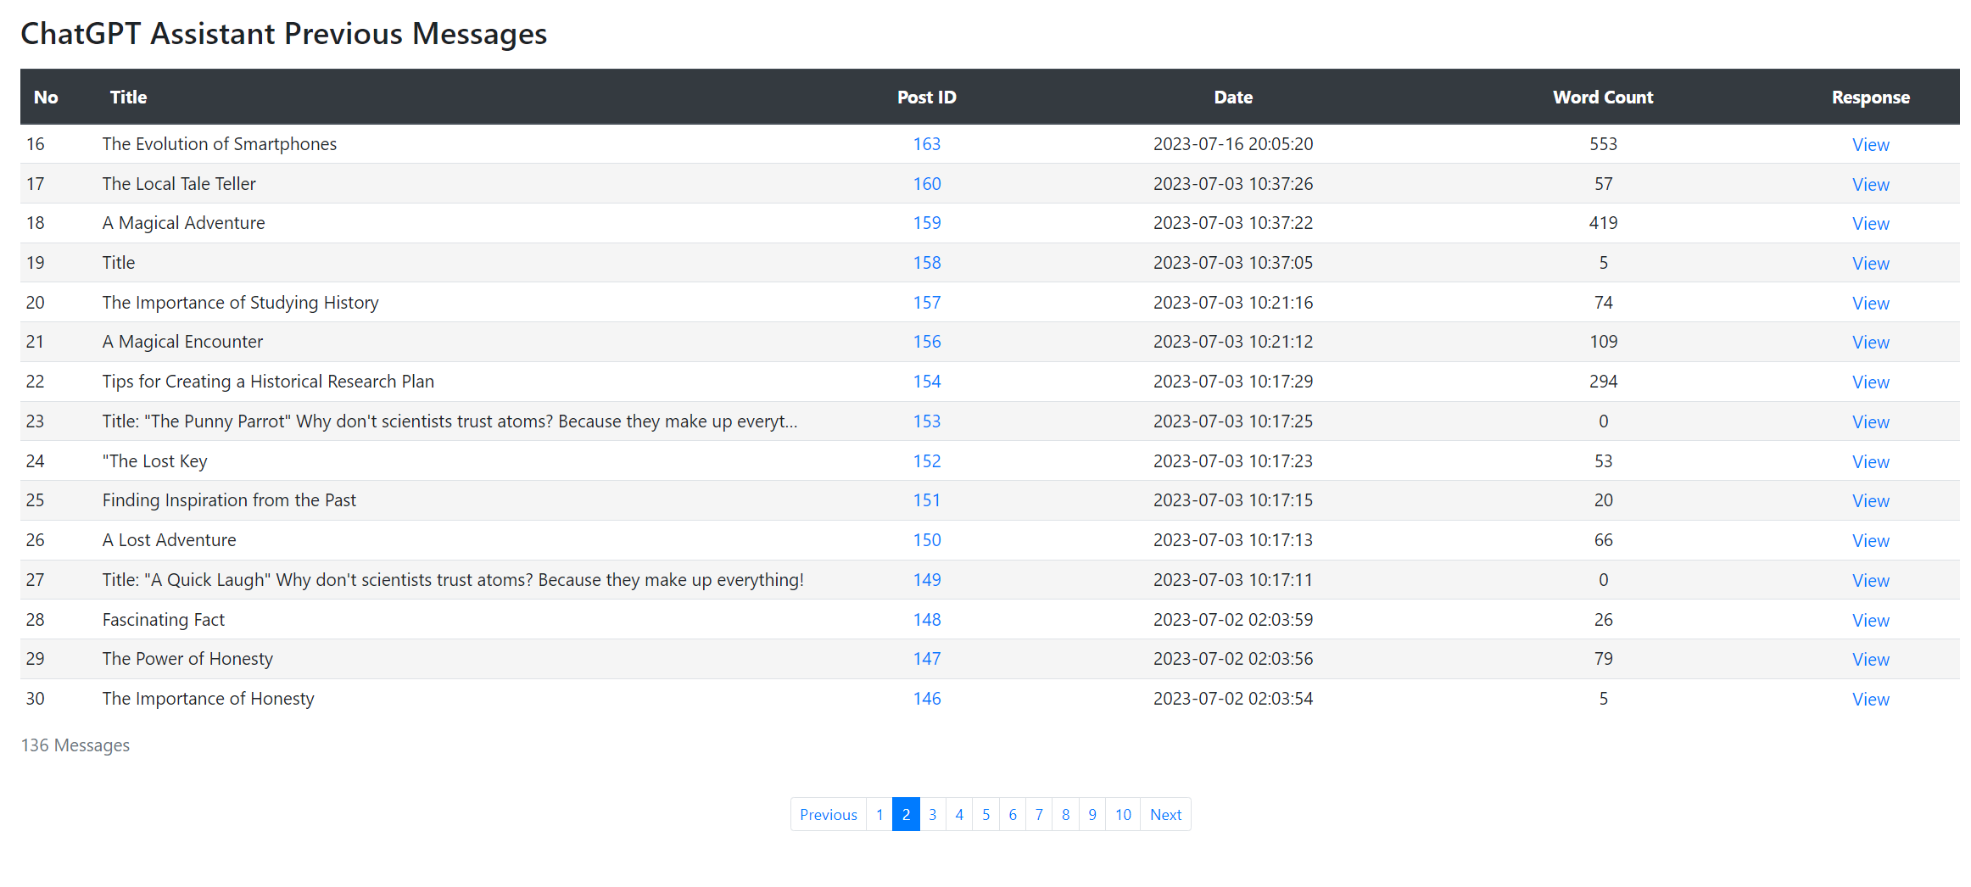Go to page 7
This screenshot has width=1971, height=887.
[1039, 815]
